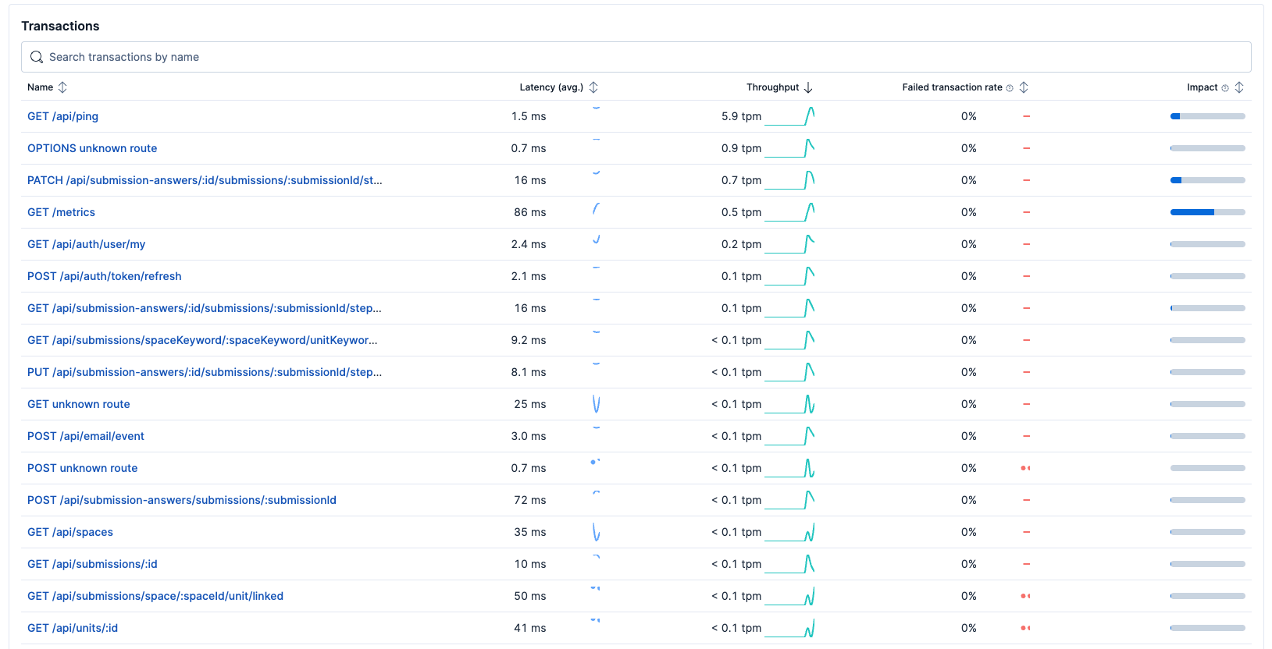The width and height of the screenshot is (1272, 649).
Task: Open POST /api/email/event transaction
Action: 86,436
